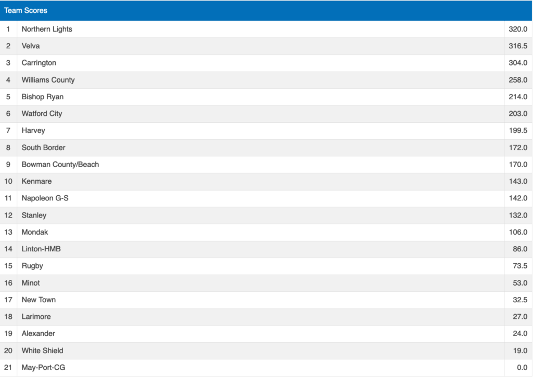Viewport: 533px width, 378px height.
Task: Click the Bishop Ryan team entry
Action: [43, 97]
